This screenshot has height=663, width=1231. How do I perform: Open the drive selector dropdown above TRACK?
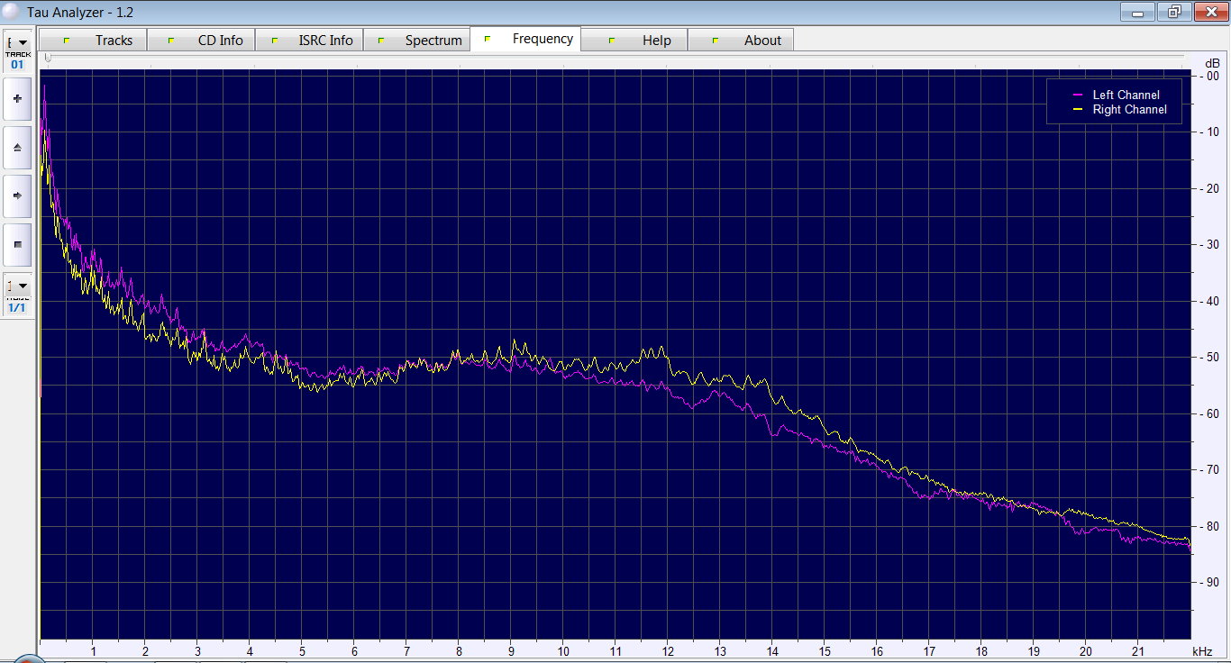17,42
